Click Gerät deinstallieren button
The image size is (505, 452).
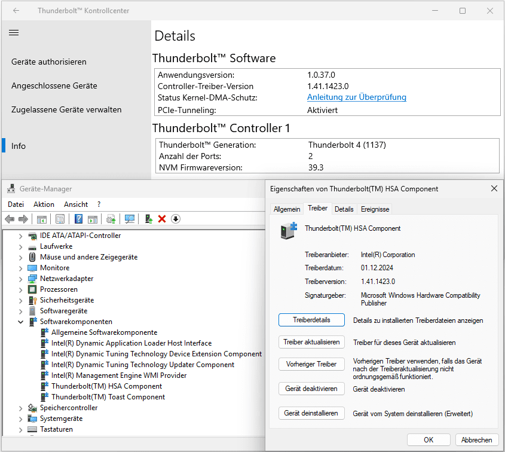311,413
